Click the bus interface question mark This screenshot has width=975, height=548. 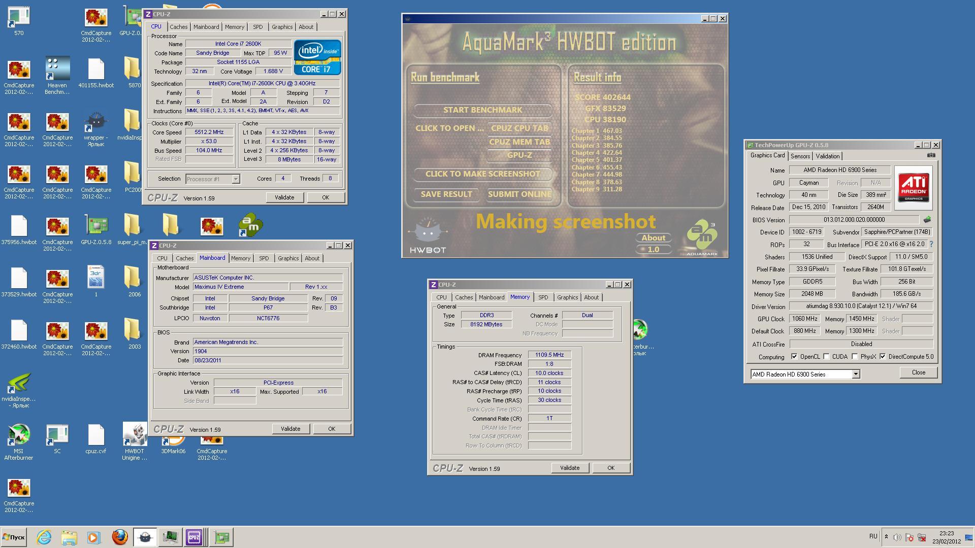(x=931, y=244)
